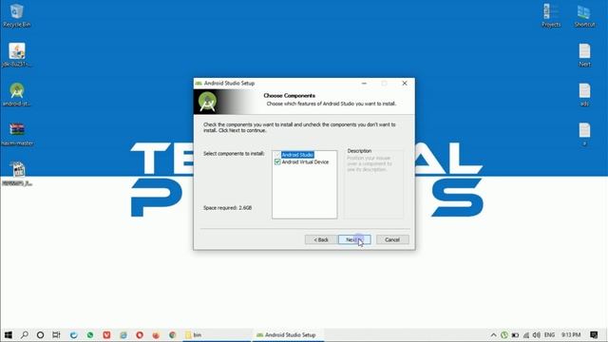The image size is (608, 342).
Task: Open Opera browser from the taskbar
Action: click(140, 334)
